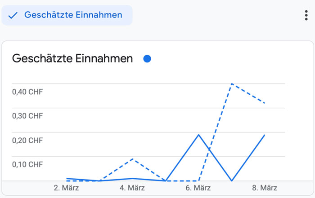This screenshot has width=315, height=198.
Task: Click the dashed line's right endpoint
Action: coord(265,103)
